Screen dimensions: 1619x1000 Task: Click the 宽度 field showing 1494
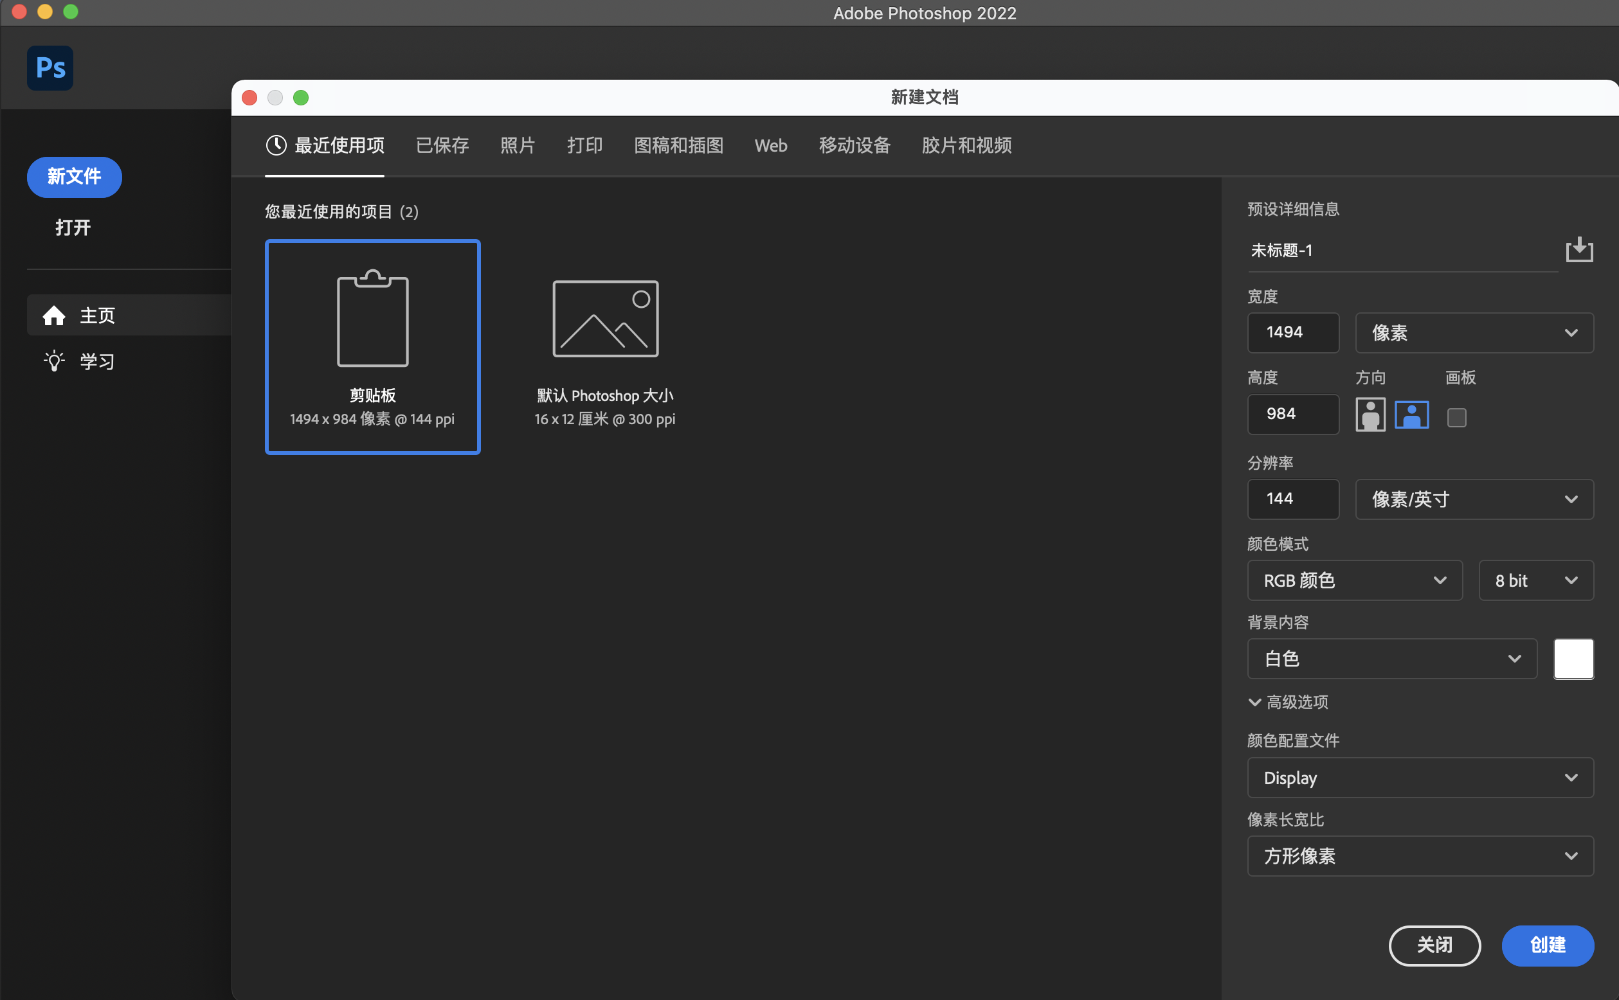(1293, 333)
